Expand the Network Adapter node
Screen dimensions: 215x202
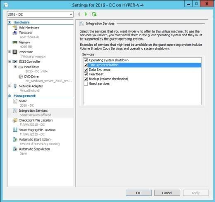10,86
